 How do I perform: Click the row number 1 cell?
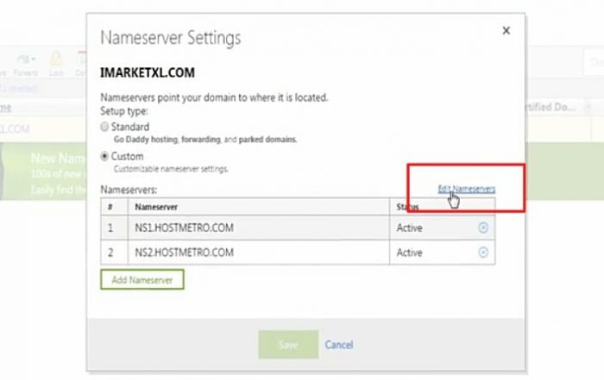point(115,227)
